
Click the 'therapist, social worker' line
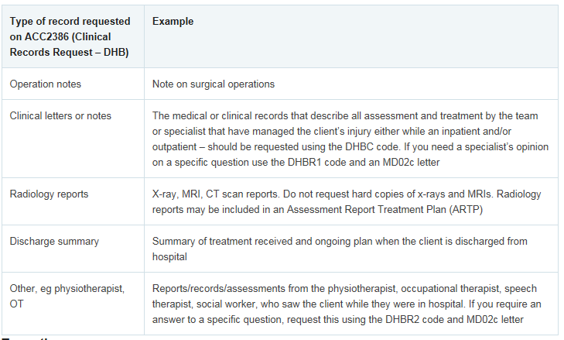(x=347, y=304)
